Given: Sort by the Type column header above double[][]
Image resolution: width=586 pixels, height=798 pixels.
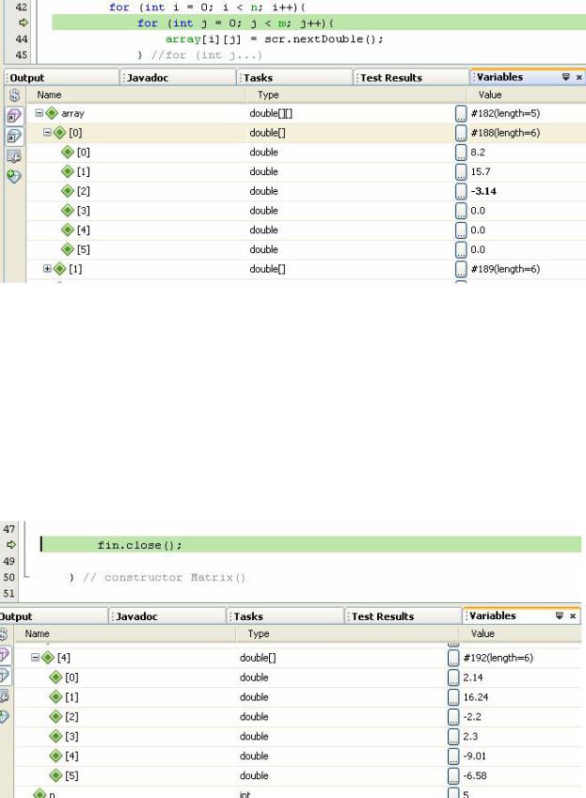Looking at the screenshot, I should pyautogui.click(x=355, y=95).
